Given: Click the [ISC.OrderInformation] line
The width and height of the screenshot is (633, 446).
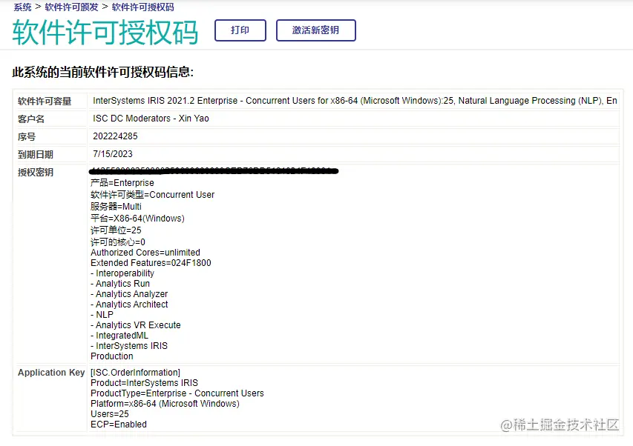Looking at the screenshot, I should (x=136, y=373).
